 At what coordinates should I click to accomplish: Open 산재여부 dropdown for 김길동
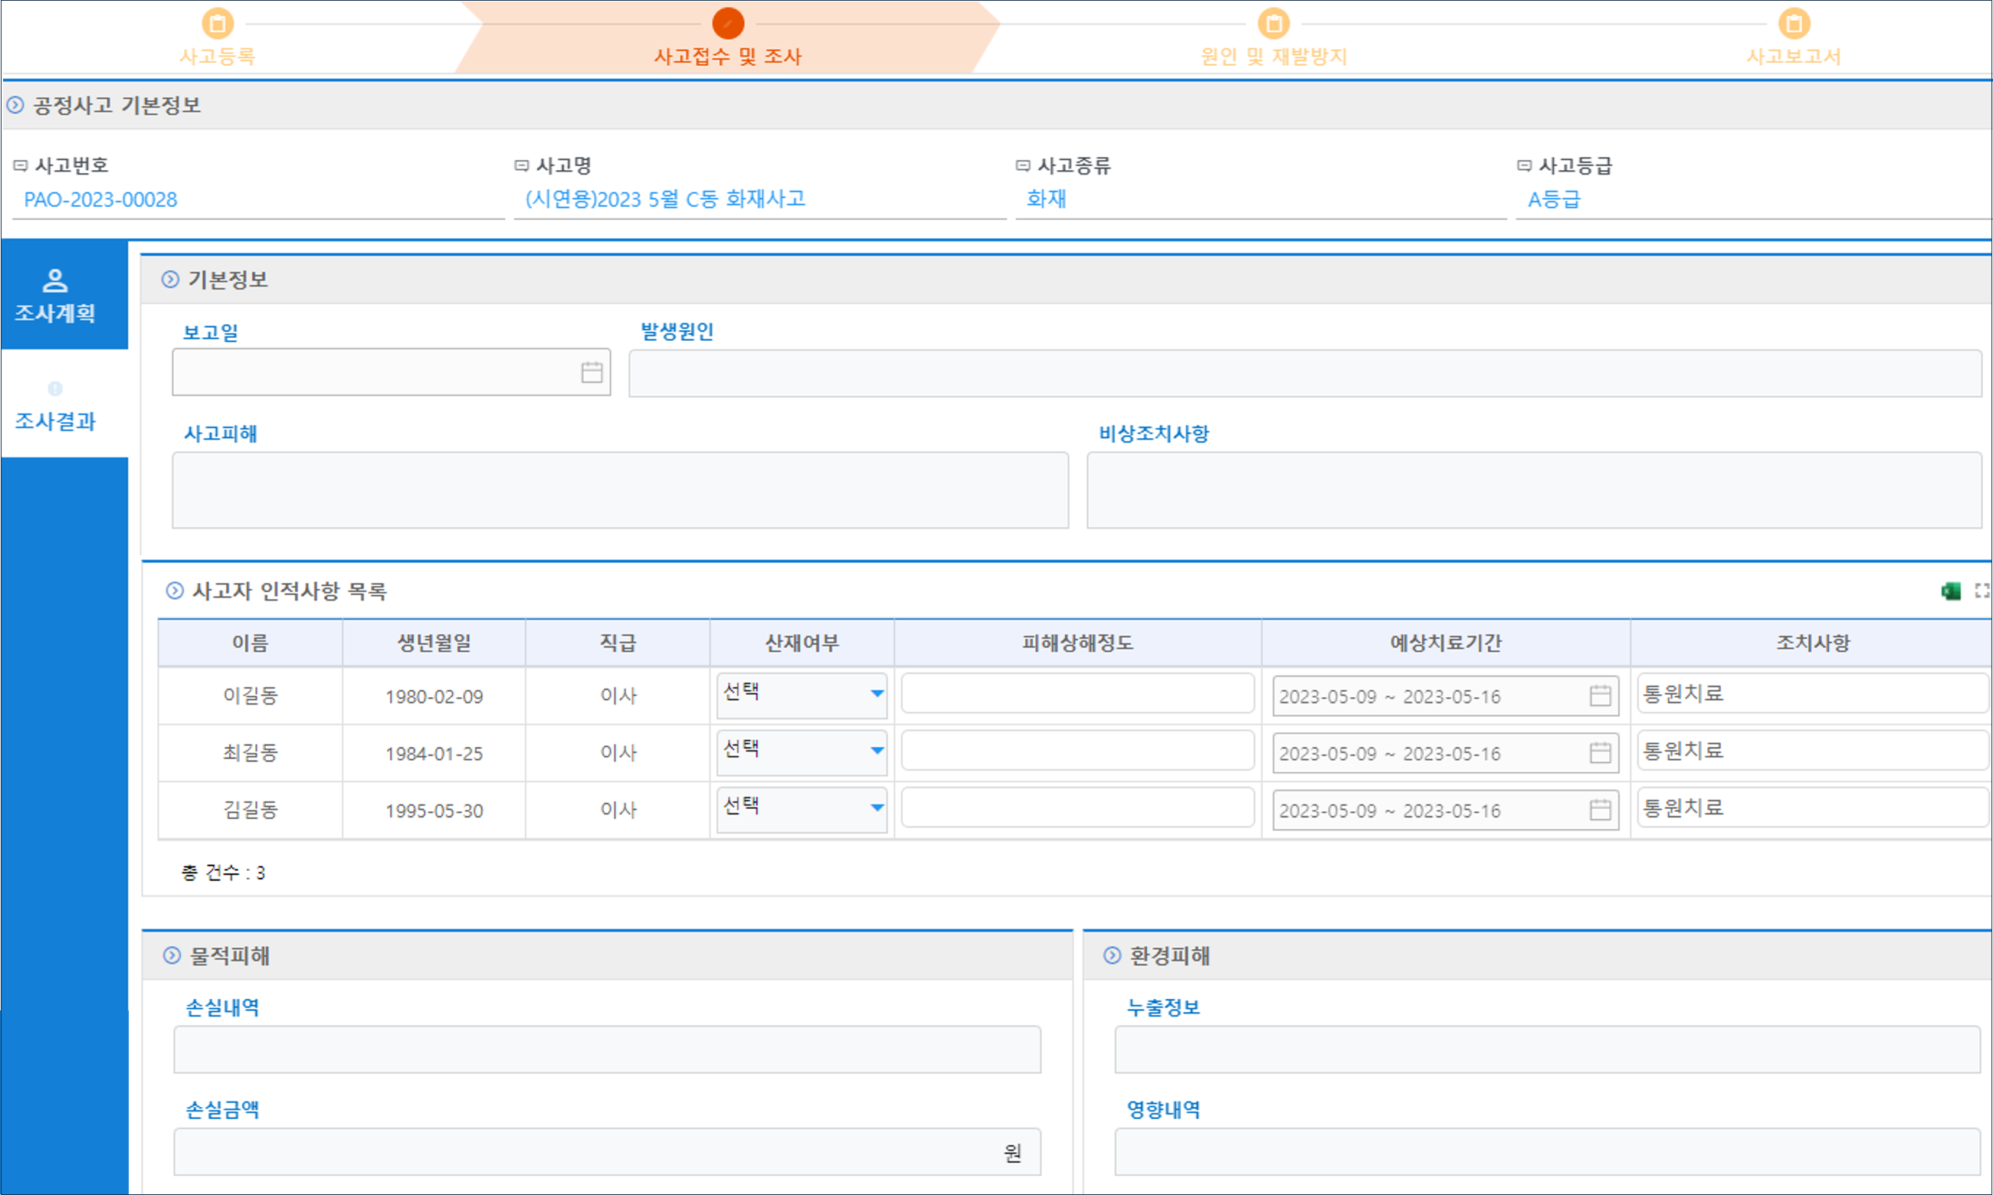(802, 809)
